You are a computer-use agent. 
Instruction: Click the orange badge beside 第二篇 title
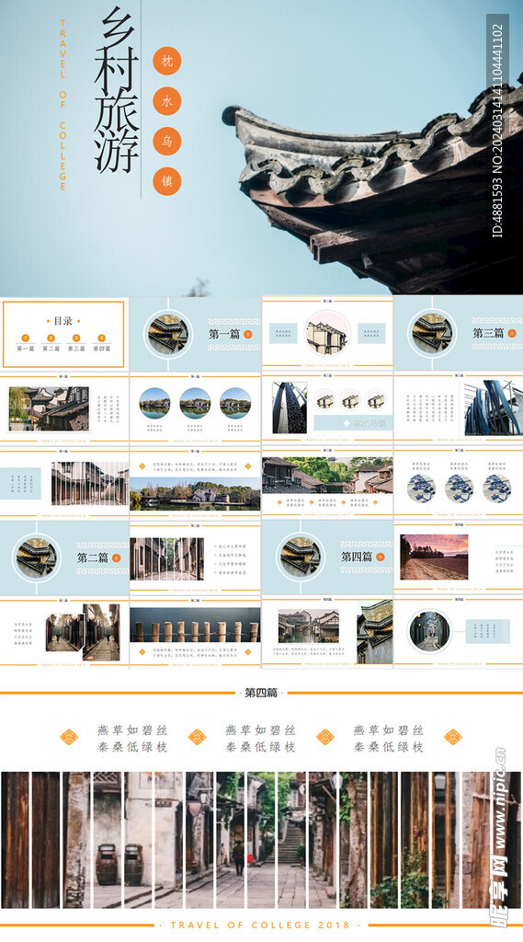pos(117,557)
